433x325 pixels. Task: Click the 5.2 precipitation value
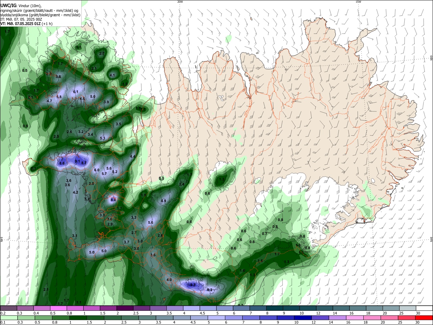click(x=115, y=172)
